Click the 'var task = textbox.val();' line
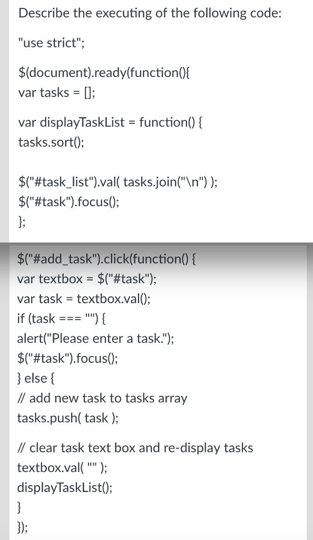Viewport: 313px width, 540px height. tap(84, 298)
